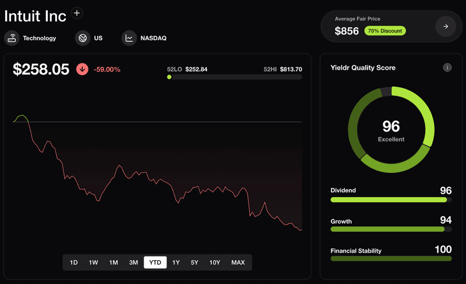Select the YTD time range
Image resolution: width=466 pixels, height=284 pixels.
tap(155, 262)
